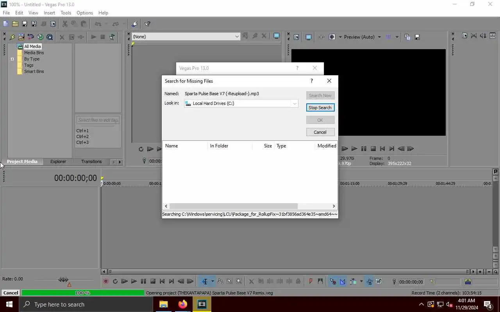
Task: Open the Insert menu
Action: pos(49,13)
